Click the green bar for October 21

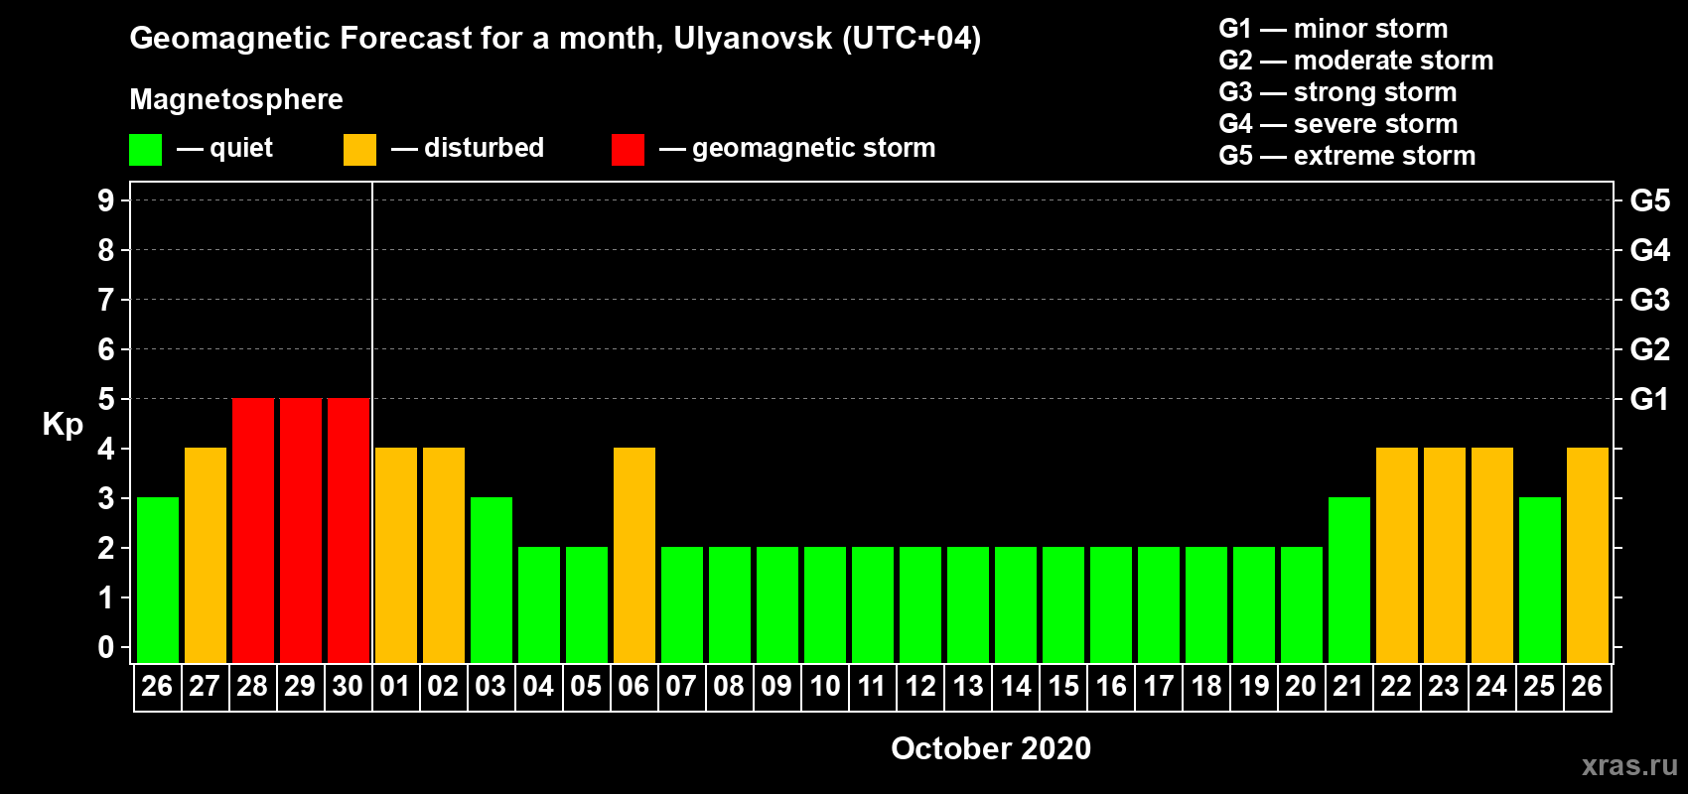pos(1349,581)
